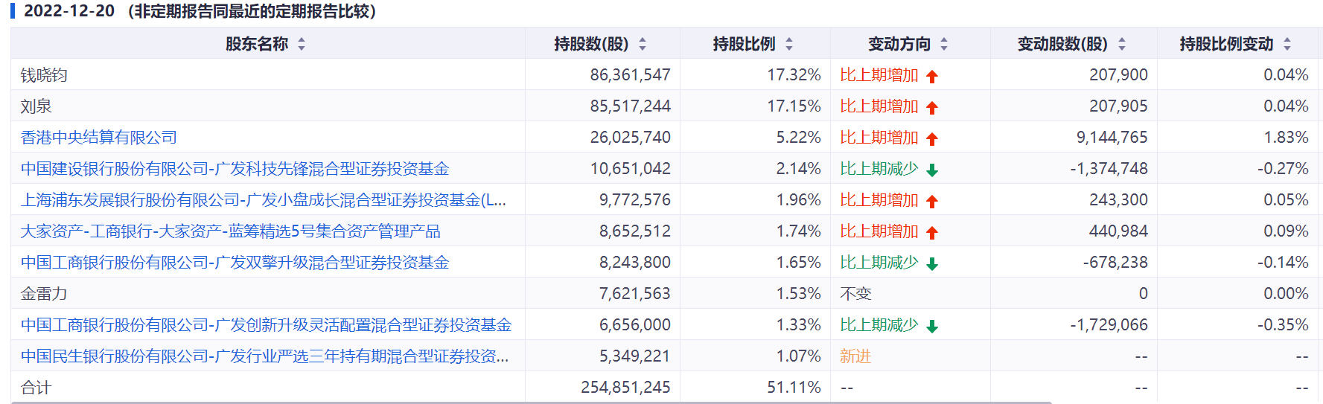Click the 新进 status in last shareholder row
Image resolution: width=1323 pixels, height=404 pixels.
tap(855, 356)
